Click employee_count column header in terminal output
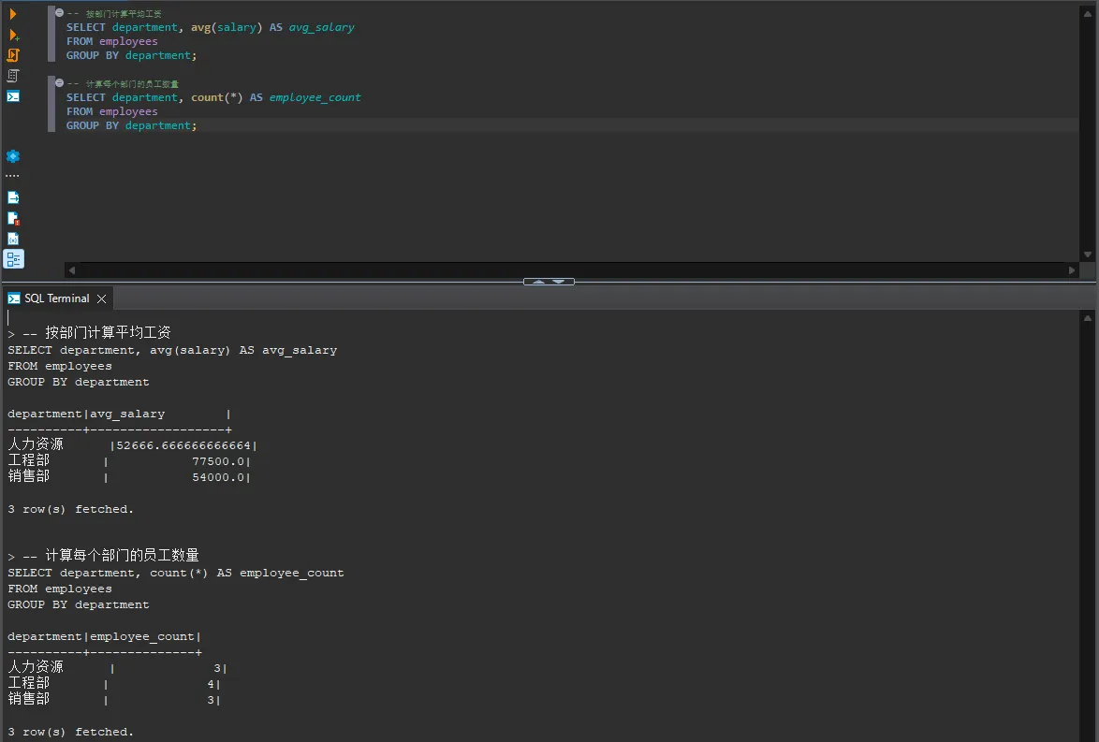Viewport: 1099px width, 742px height. [142, 637]
